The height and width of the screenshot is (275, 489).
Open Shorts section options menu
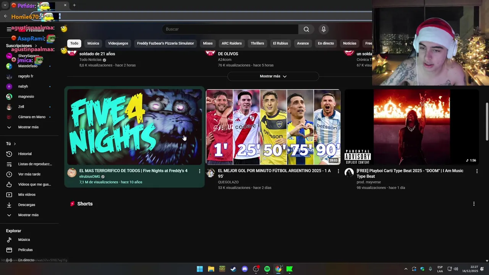point(474,204)
